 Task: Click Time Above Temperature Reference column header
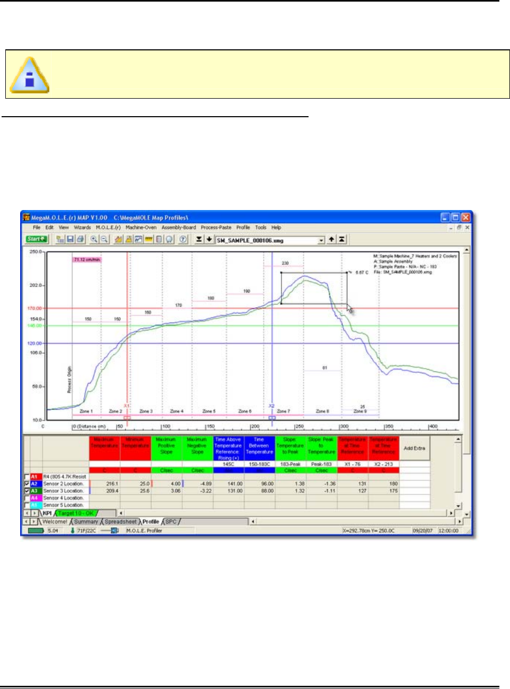click(228, 448)
